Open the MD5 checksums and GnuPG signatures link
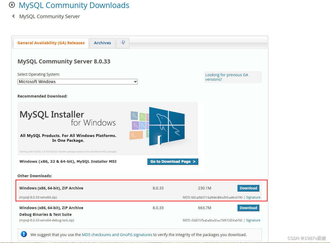Image resolution: width=330 pixels, height=243 pixels. point(117,235)
